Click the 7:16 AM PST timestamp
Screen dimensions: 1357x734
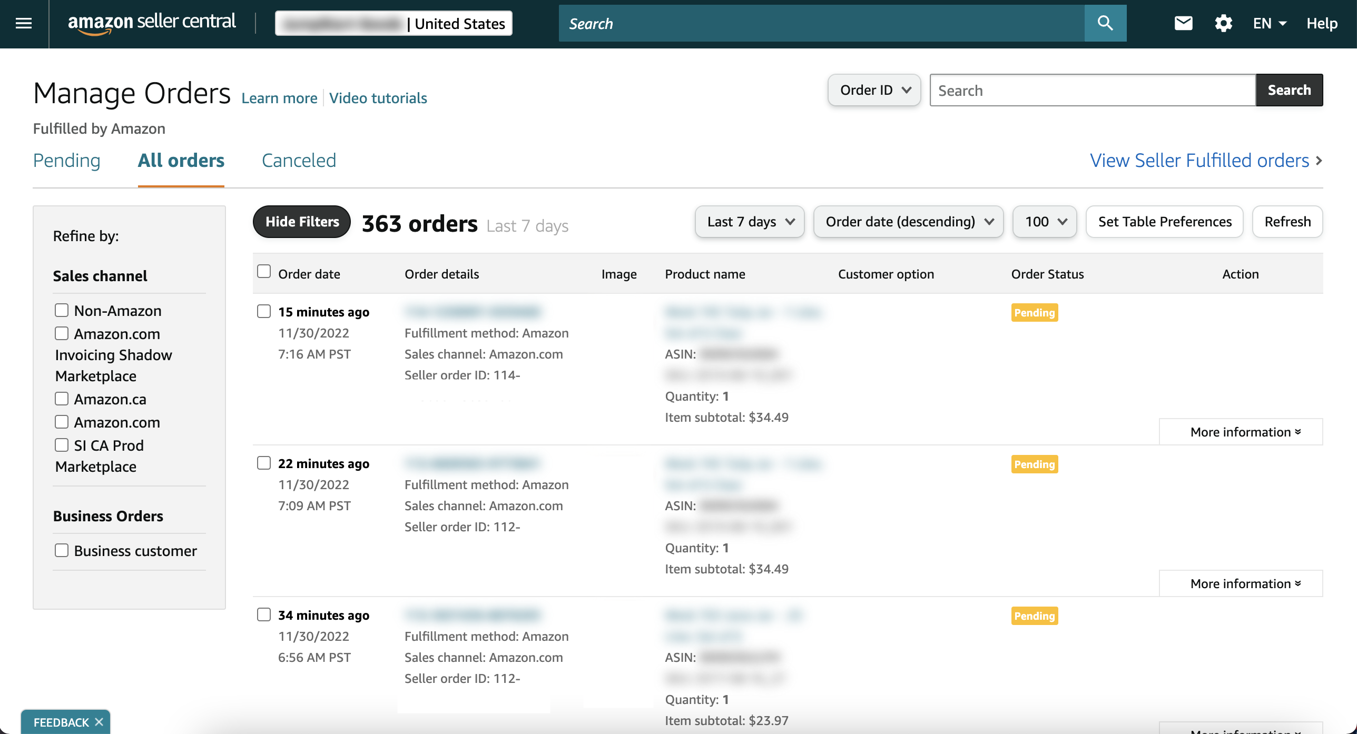314,354
